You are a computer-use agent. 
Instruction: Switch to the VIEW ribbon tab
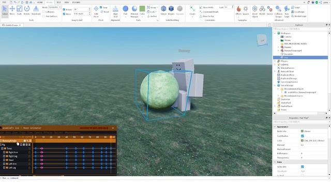click(67, 2)
